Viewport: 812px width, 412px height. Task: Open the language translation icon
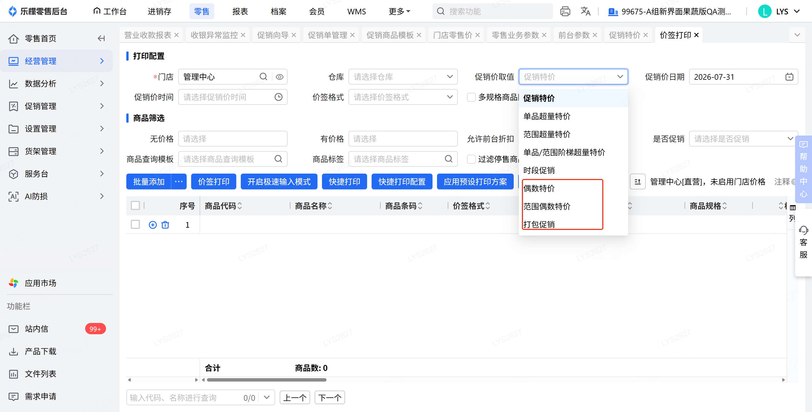(x=585, y=12)
